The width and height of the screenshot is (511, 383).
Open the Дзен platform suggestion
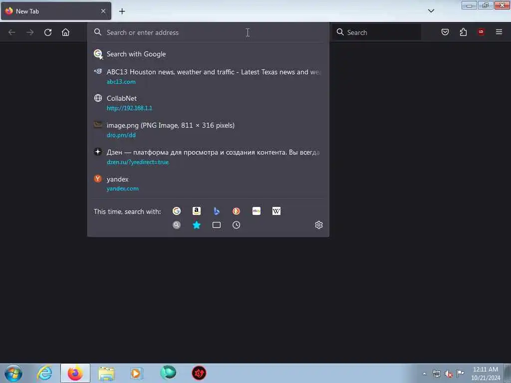(x=208, y=157)
